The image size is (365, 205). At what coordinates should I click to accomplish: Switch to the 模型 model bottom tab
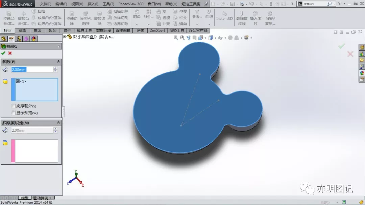tap(25, 198)
